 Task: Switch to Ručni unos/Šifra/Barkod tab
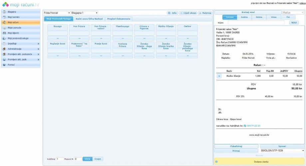(x=89, y=19)
